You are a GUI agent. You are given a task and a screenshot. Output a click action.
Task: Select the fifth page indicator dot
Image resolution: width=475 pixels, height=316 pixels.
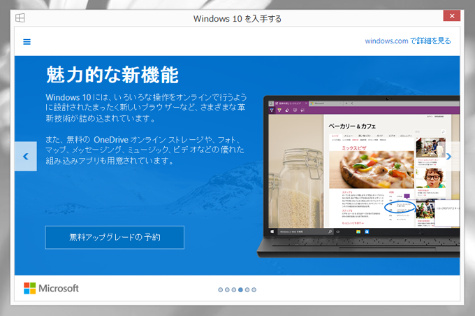pyautogui.click(x=247, y=290)
